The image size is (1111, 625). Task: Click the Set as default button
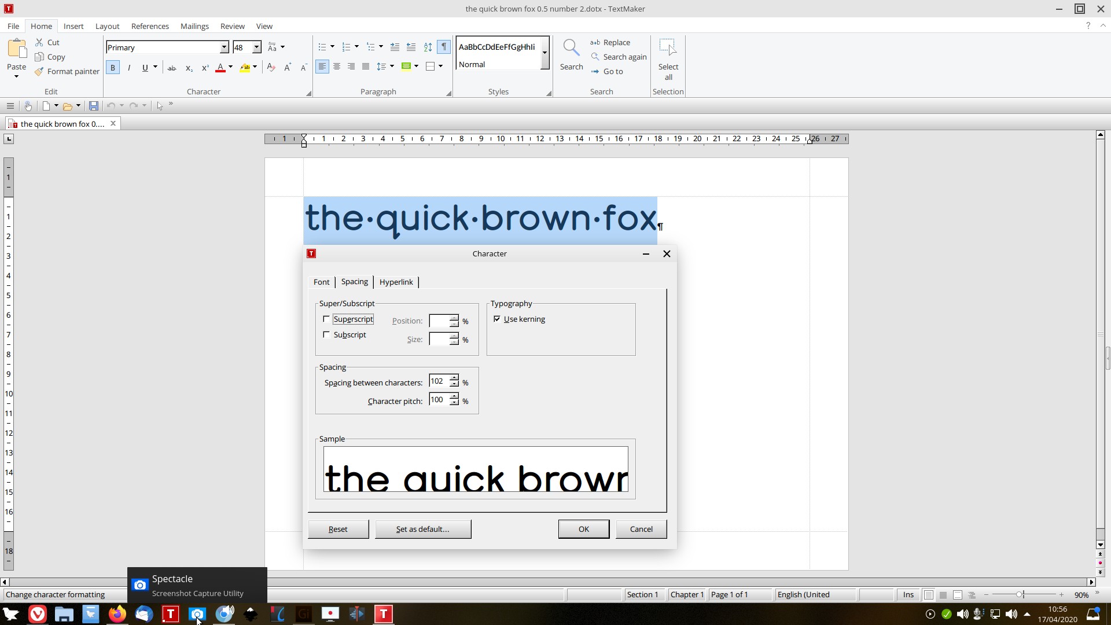(x=422, y=530)
